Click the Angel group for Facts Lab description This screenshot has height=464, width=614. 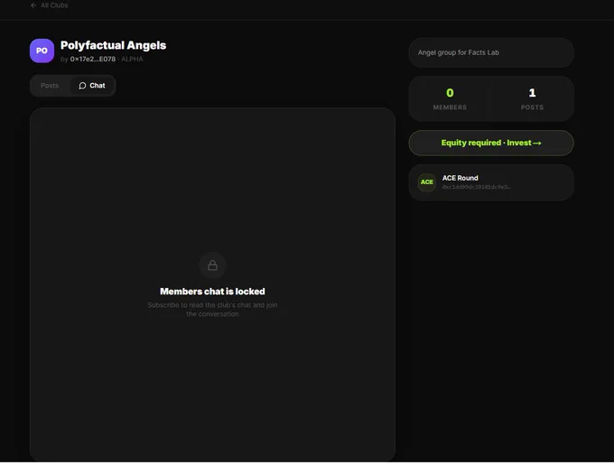(x=458, y=52)
